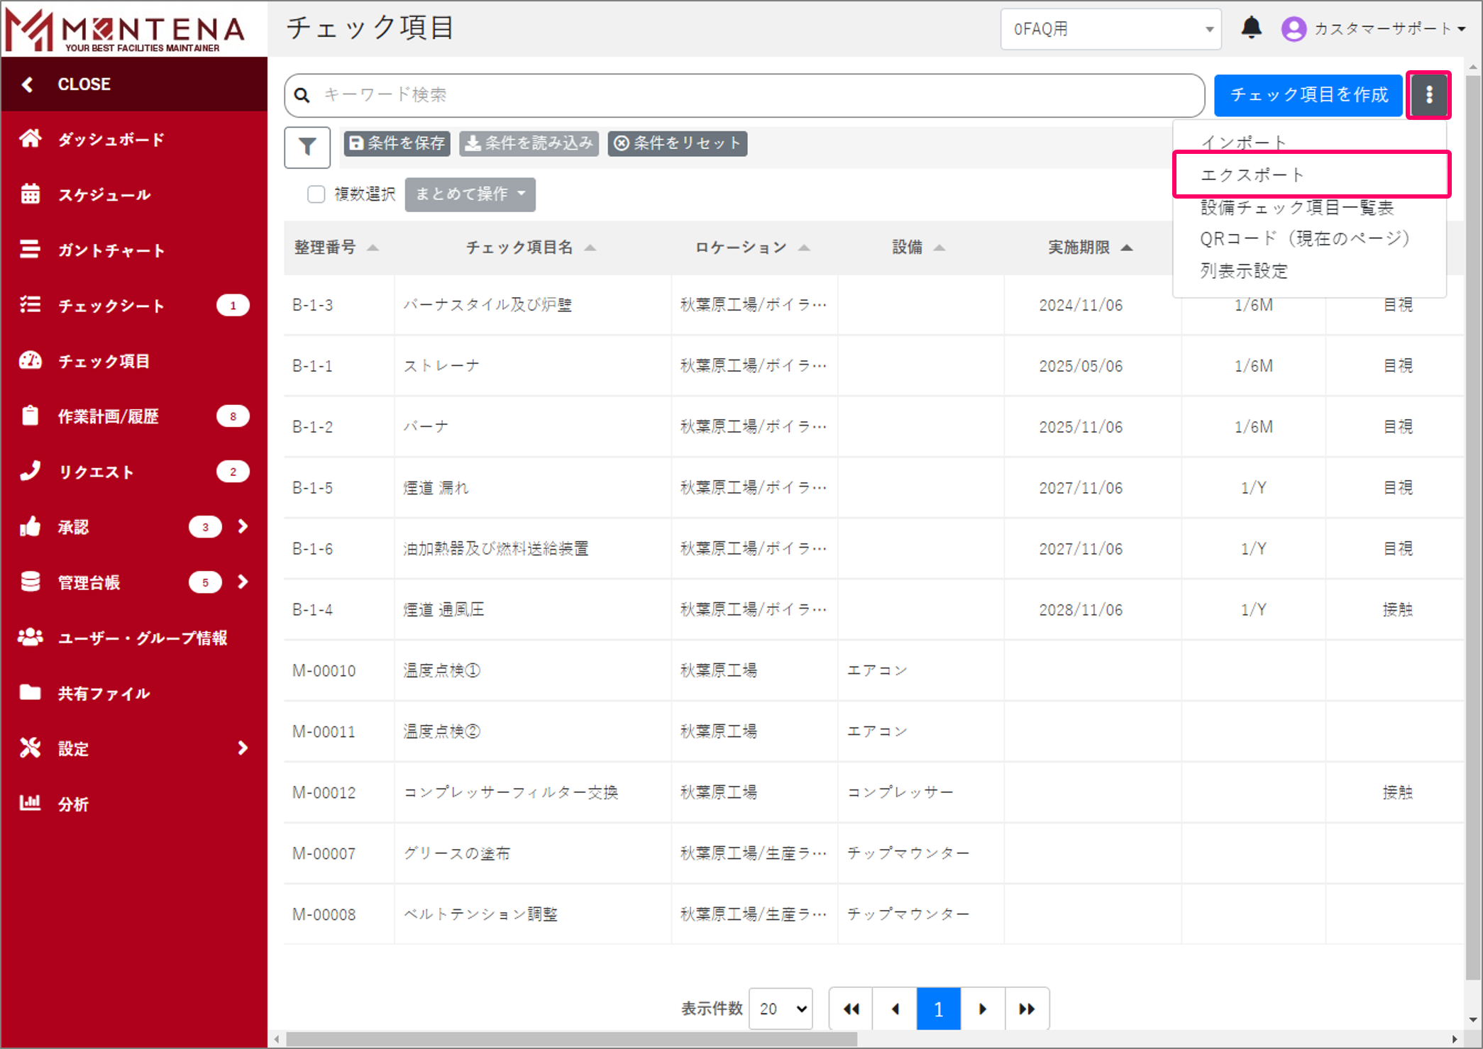Toggle the 複数選択 checkbox

pos(316,194)
